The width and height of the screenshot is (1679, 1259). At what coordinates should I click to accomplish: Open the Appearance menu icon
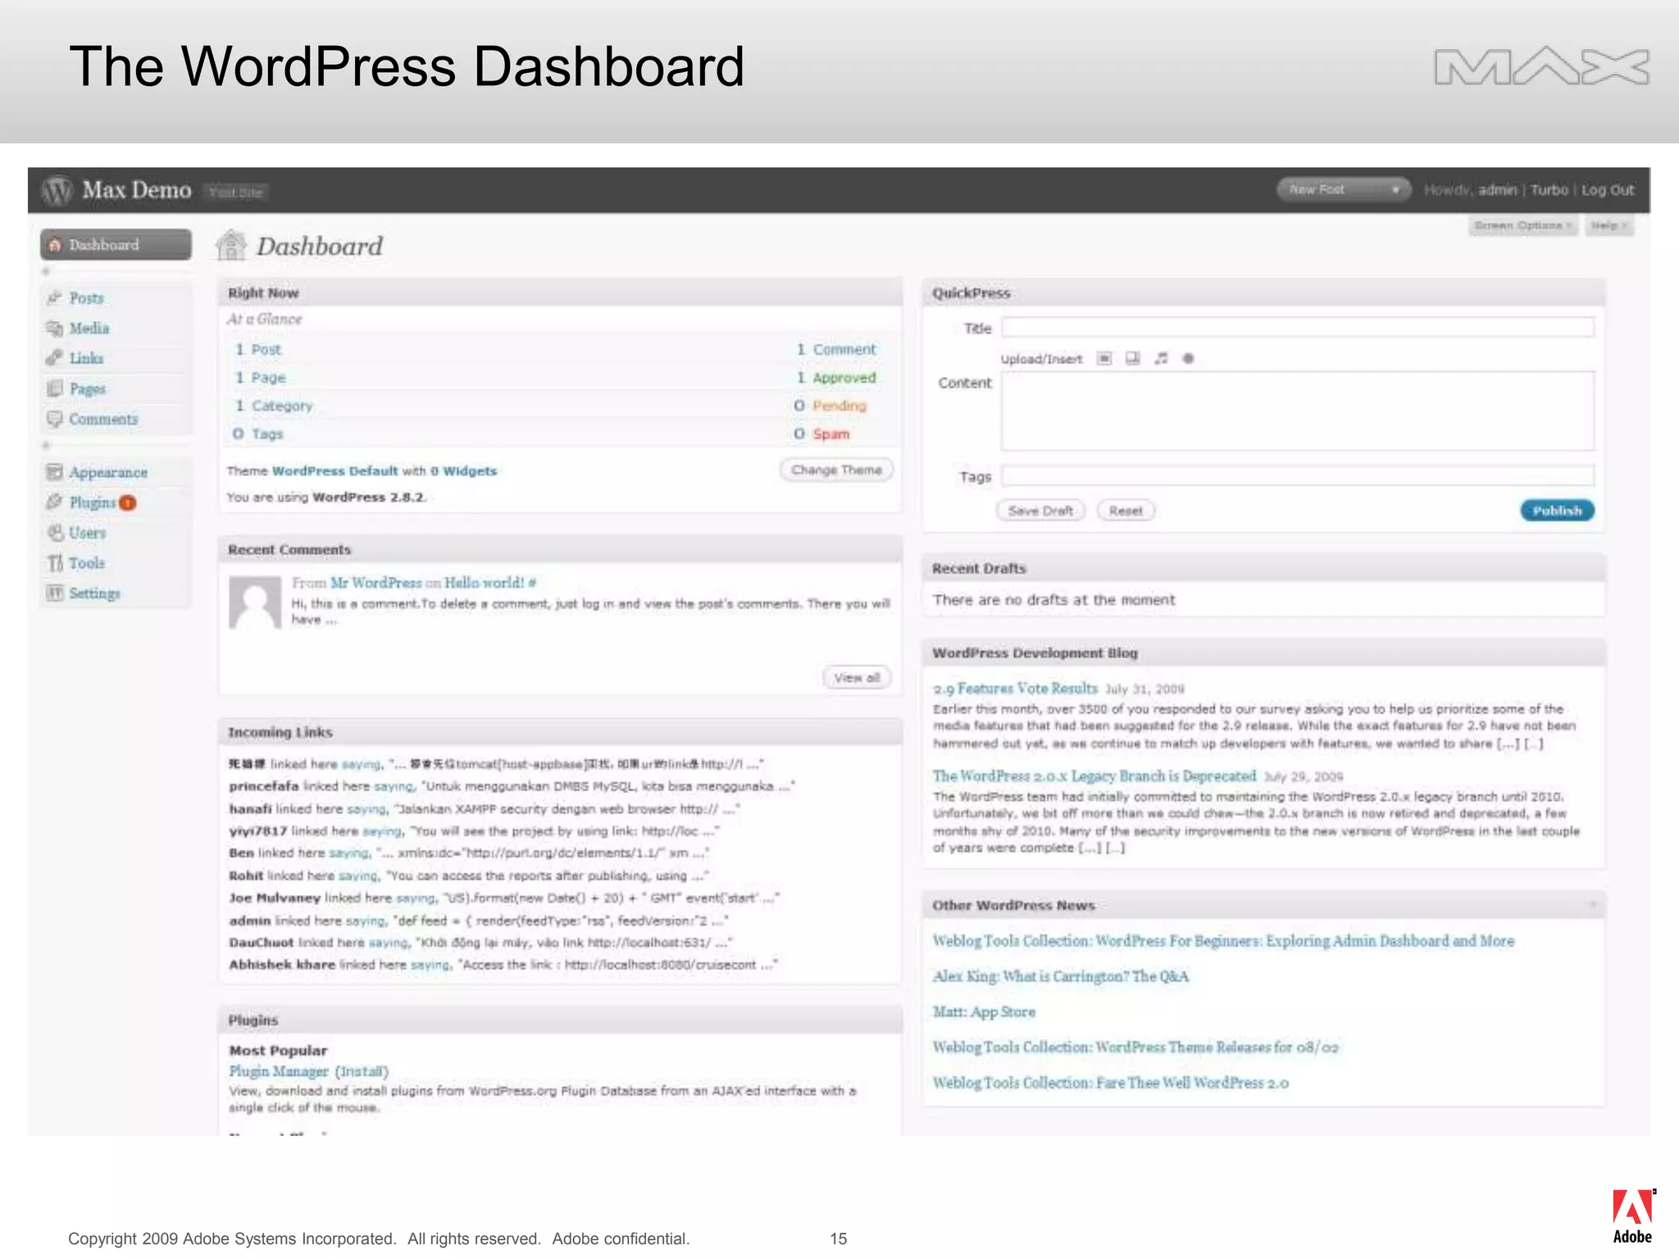click(55, 472)
